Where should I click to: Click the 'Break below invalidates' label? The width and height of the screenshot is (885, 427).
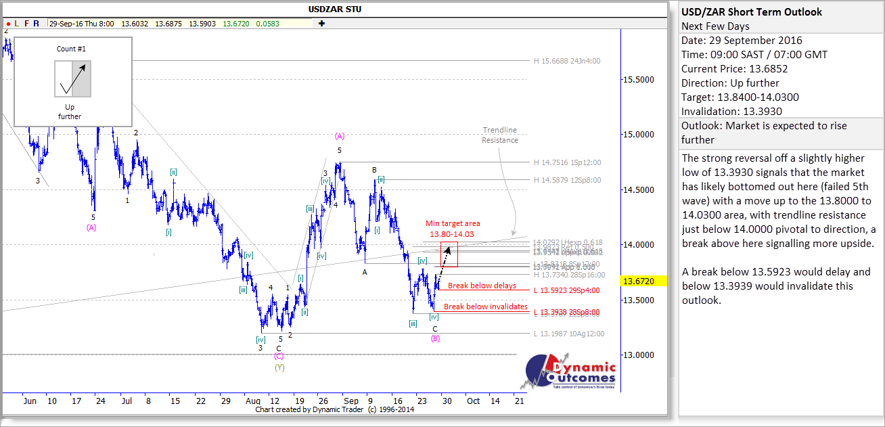point(485,307)
